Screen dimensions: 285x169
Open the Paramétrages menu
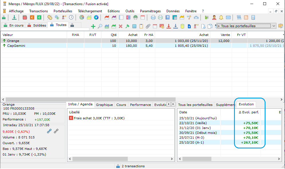(150, 11)
